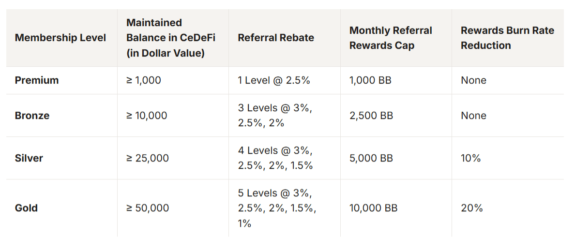Click the 1 Level @ 2.5% cell
Image resolution: width=575 pixels, height=251 pixels.
click(x=274, y=80)
